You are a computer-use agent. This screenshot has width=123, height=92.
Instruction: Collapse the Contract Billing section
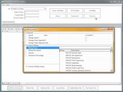25,45
